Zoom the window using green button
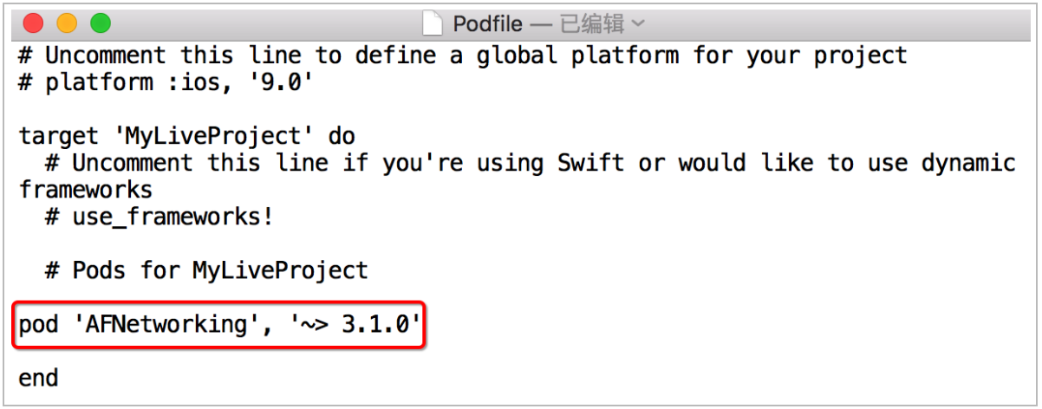The image size is (1042, 409). [x=101, y=23]
